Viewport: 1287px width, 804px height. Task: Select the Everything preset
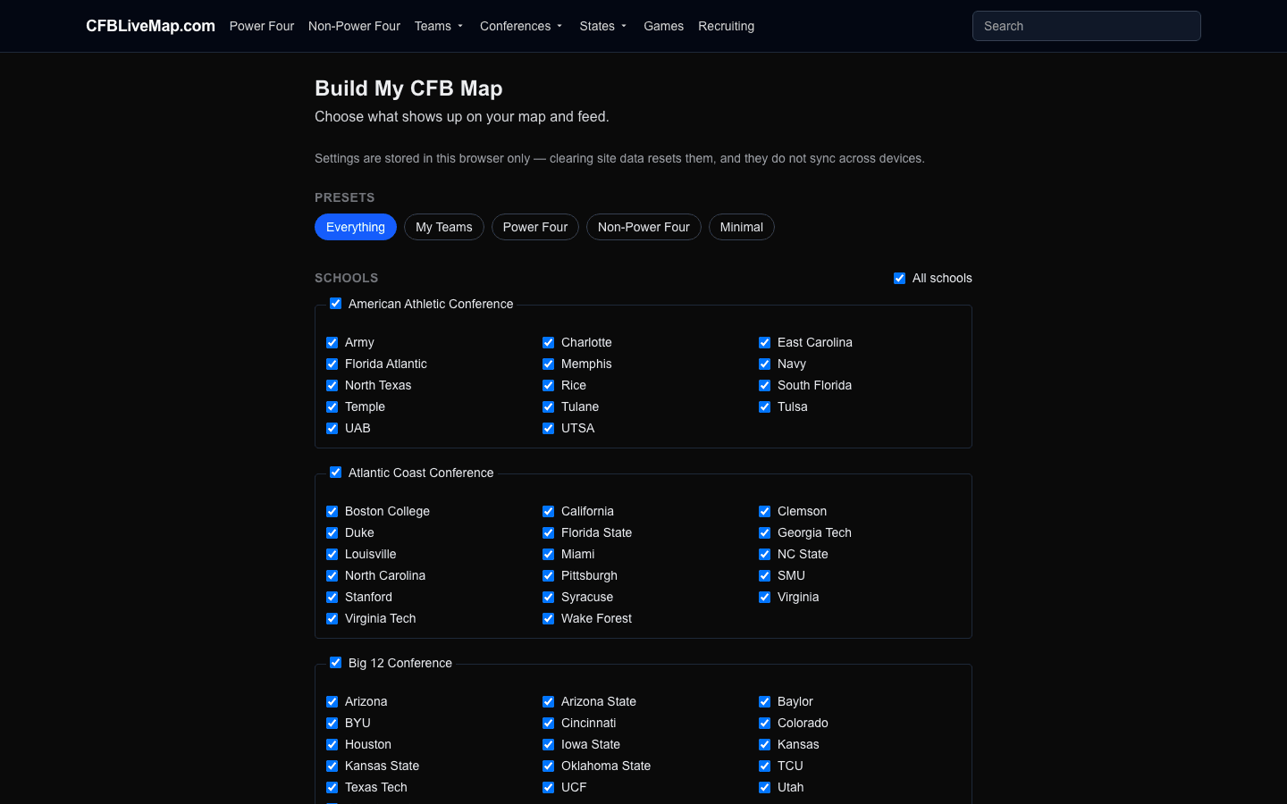click(x=356, y=227)
